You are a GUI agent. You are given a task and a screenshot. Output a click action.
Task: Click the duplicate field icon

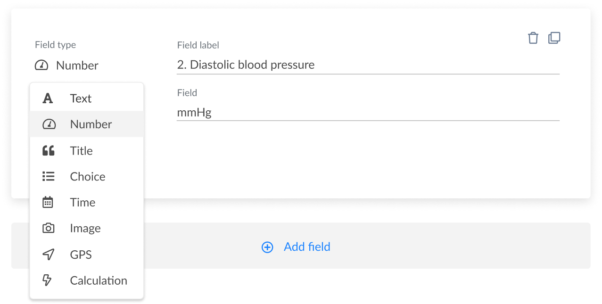tap(554, 38)
